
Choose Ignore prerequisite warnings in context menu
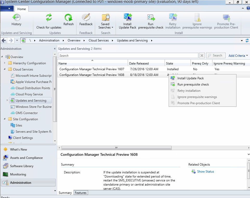(x=202, y=97)
